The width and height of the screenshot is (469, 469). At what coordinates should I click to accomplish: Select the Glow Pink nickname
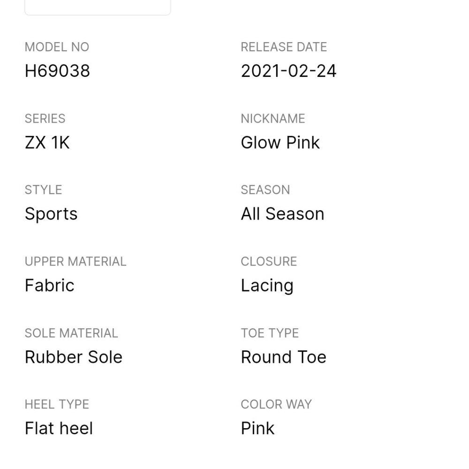click(280, 143)
